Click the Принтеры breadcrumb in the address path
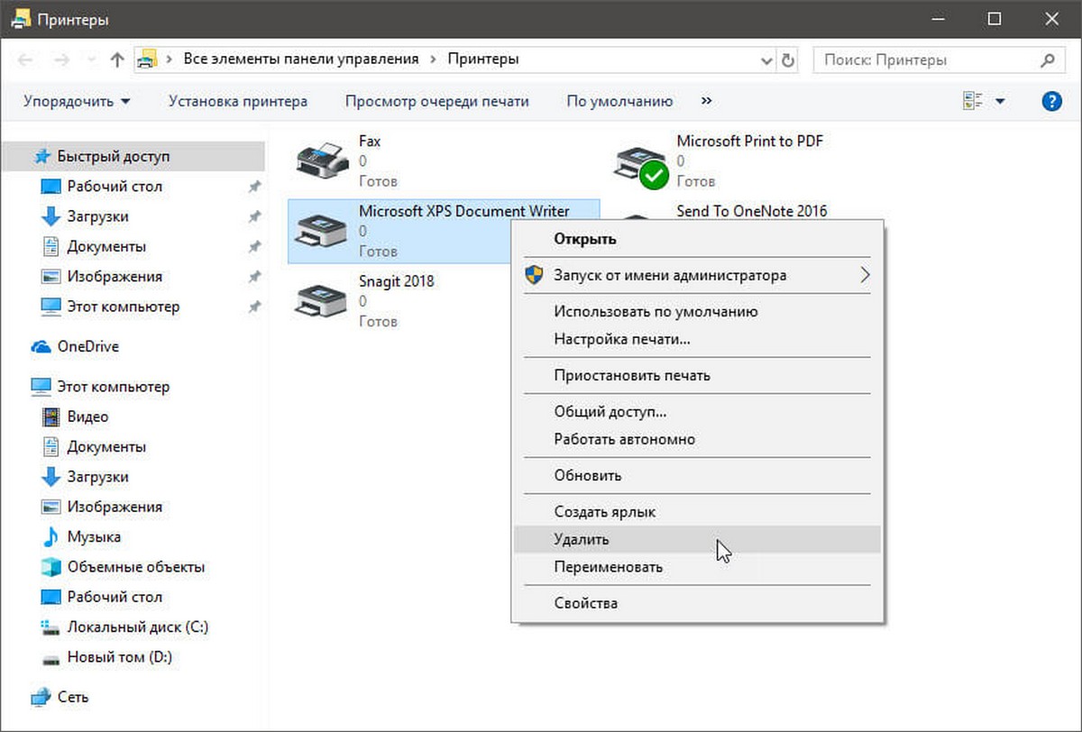 tap(483, 59)
